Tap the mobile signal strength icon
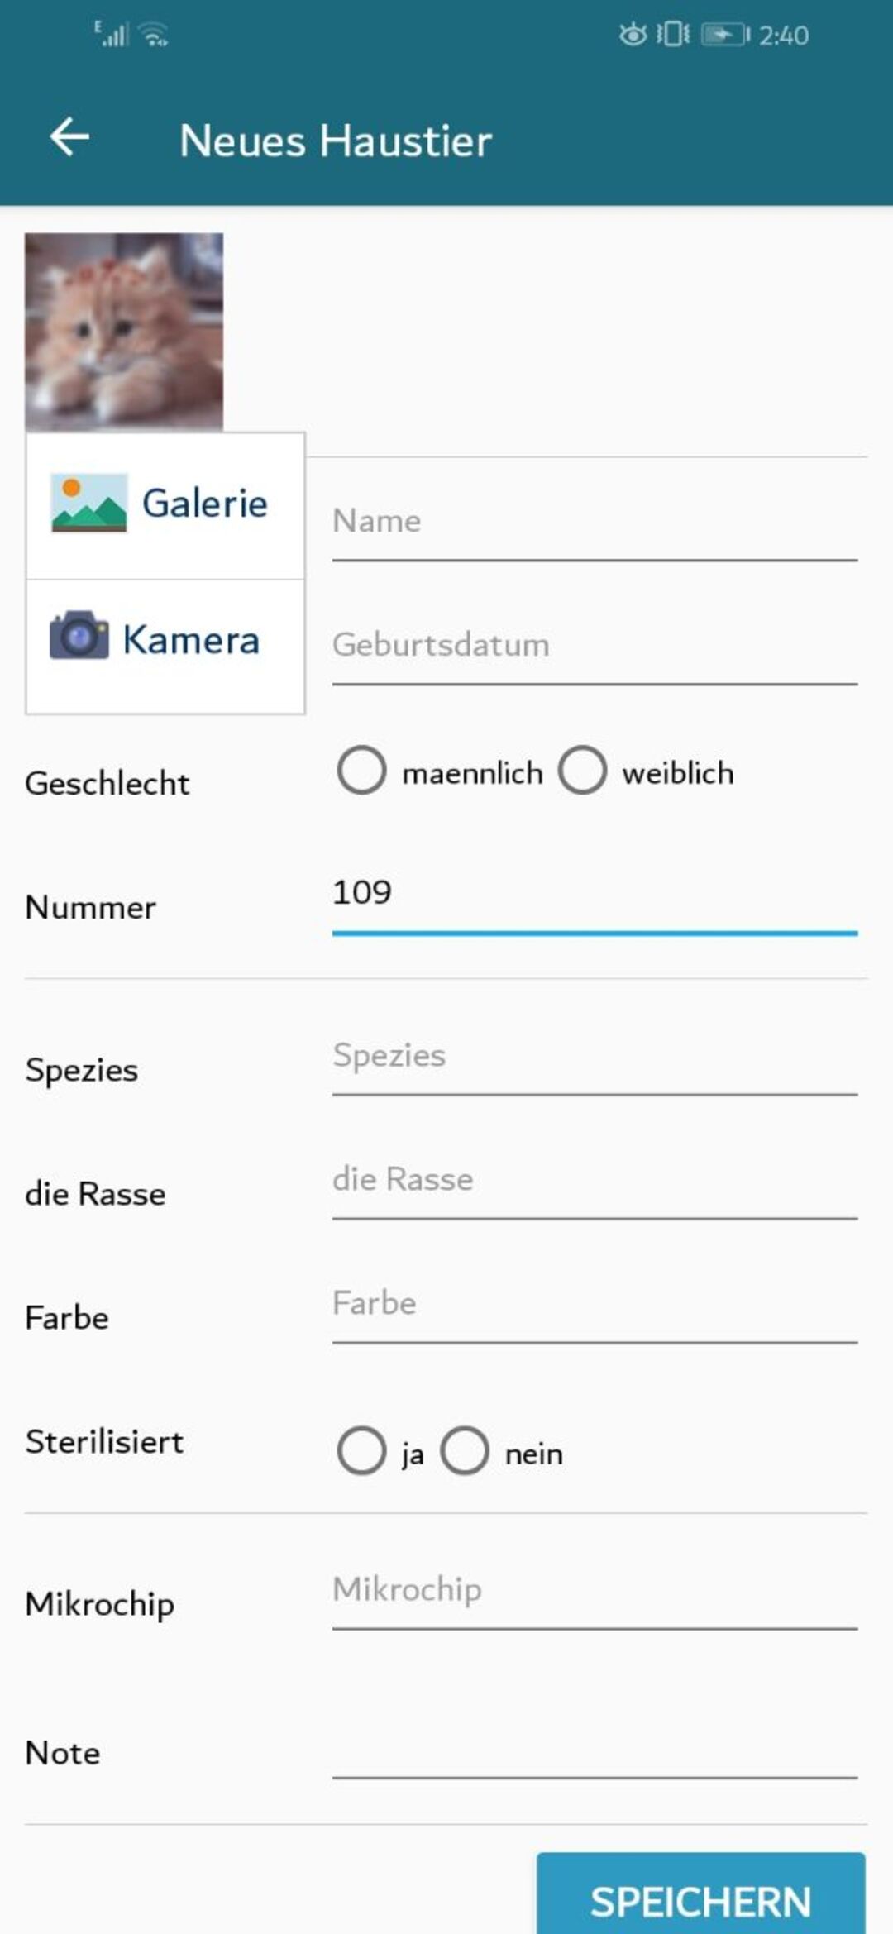893x1934 pixels. (112, 35)
